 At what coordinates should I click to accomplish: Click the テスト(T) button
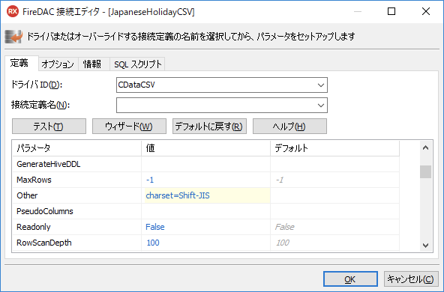click(x=49, y=126)
